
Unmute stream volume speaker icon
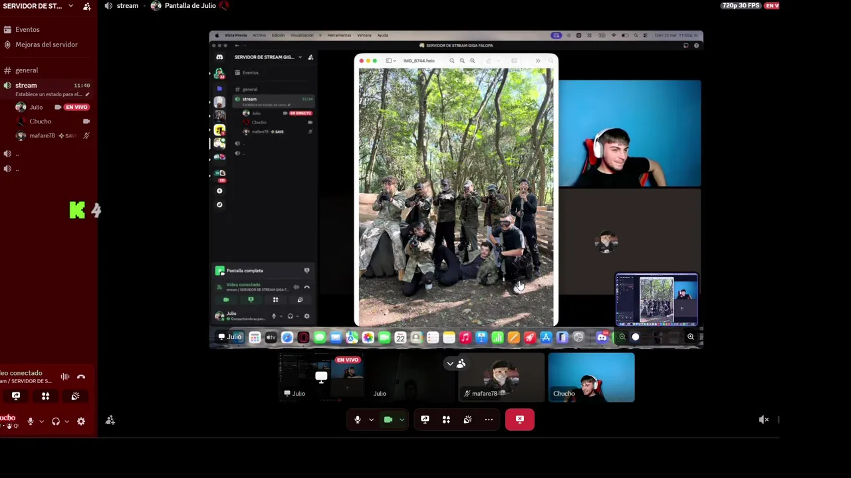click(764, 420)
